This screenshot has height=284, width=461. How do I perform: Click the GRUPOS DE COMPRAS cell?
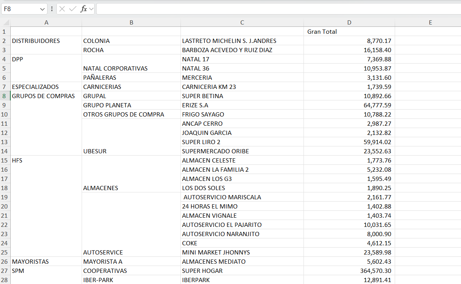tap(46, 96)
